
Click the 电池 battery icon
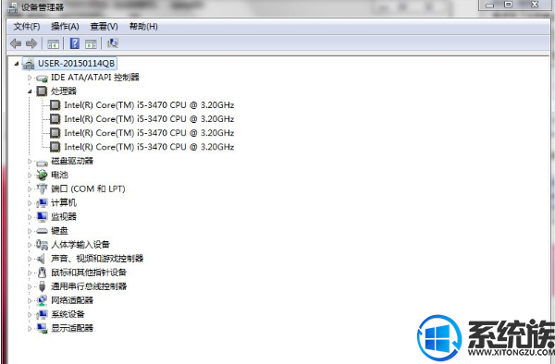pos(42,175)
